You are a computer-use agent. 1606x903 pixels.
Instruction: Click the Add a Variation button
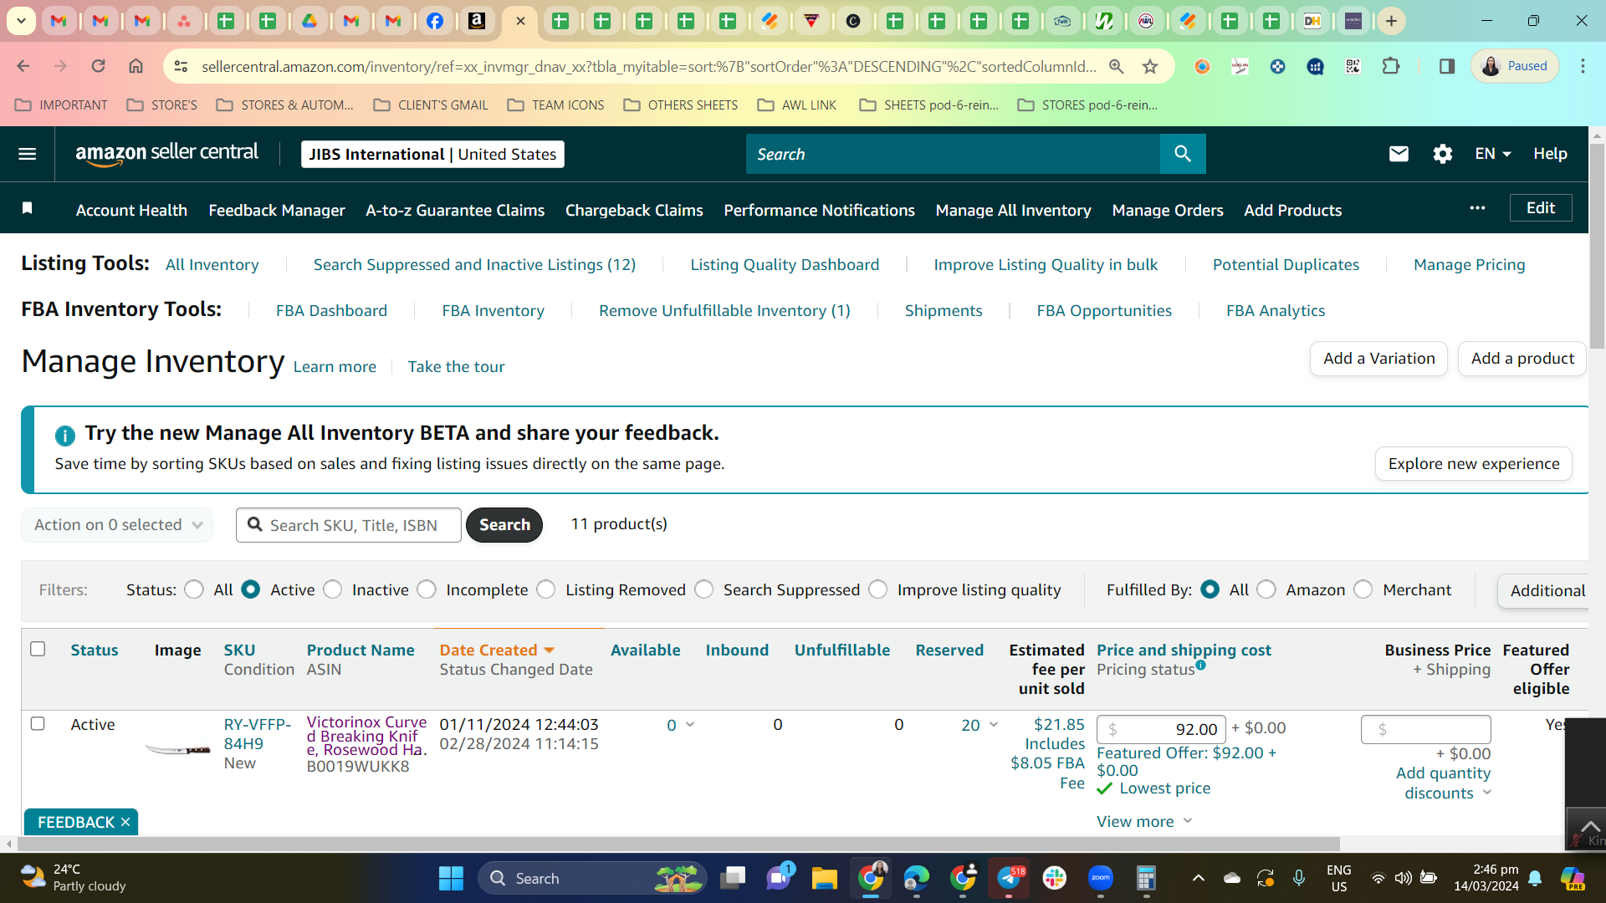pyautogui.click(x=1379, y=359)
